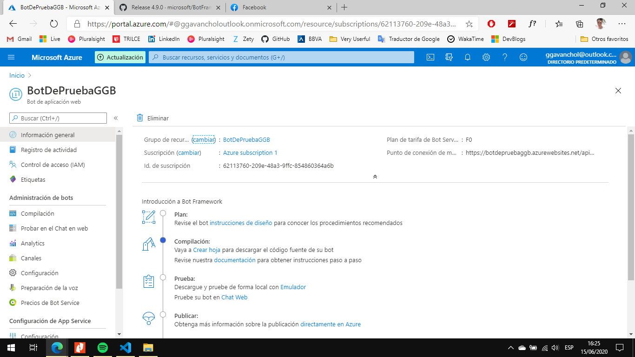Click the Microsoft Azure home logo text
The height and width of the screenshot is (357, 635).
(x=57, y=57)
